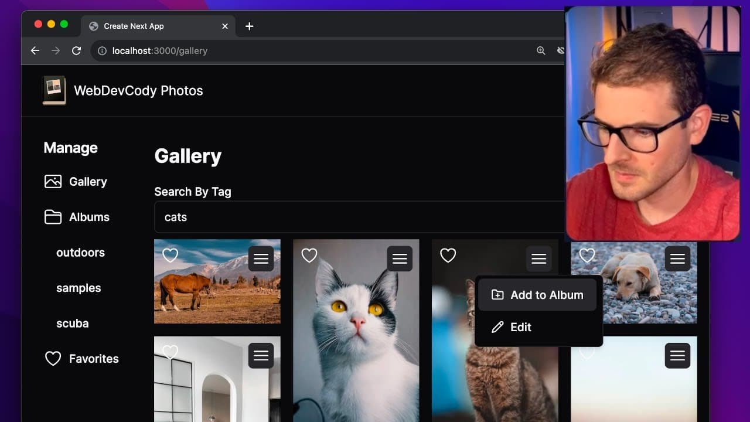Click the pencil icon beside Edit
Screen dimensions: 750x422
tap(497, 327)
